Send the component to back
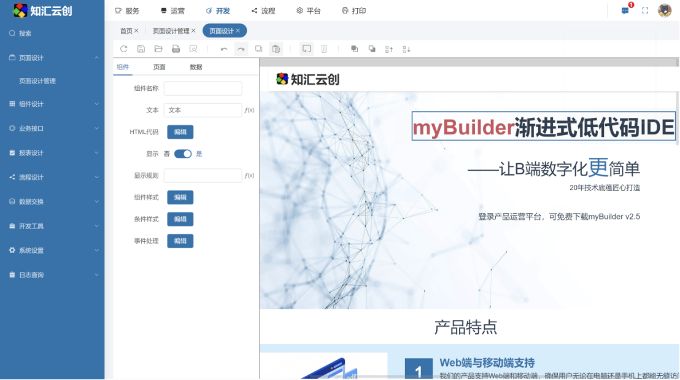This screenshot has height=380, width=680. point(372,49)
